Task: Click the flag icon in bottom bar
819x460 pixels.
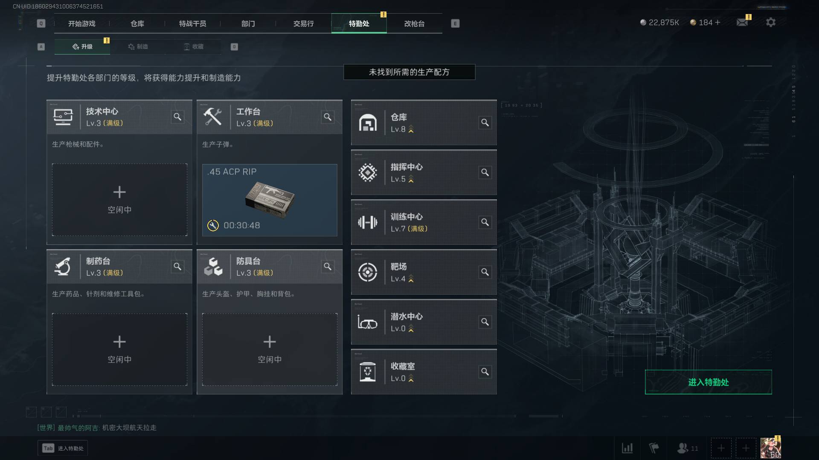Action: [x=653, y=448]
